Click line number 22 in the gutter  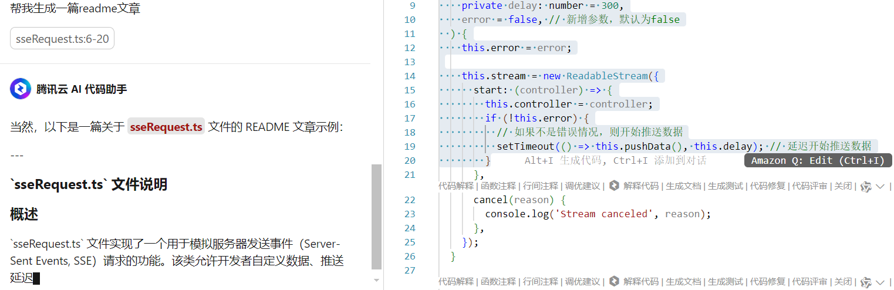[x=410, y=200]
